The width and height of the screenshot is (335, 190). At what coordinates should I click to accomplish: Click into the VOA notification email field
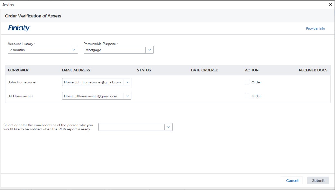click(x=131, y=127)
